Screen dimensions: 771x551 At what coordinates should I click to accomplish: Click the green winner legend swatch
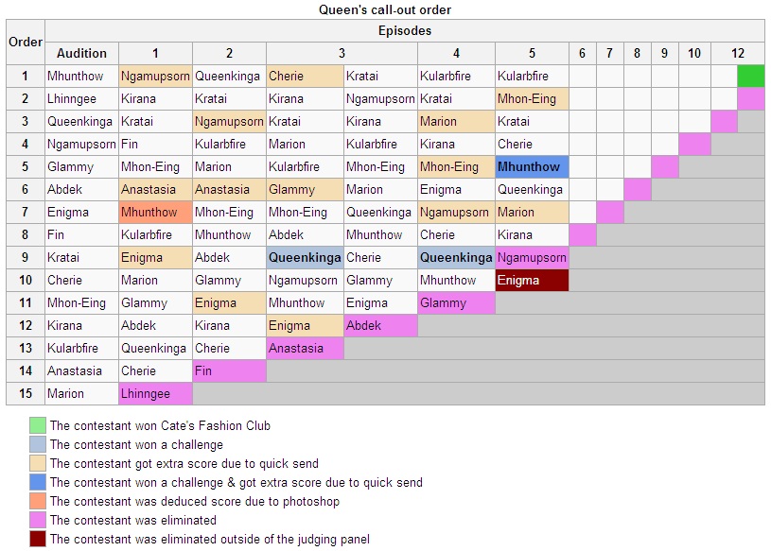click(x=38, y=425)
